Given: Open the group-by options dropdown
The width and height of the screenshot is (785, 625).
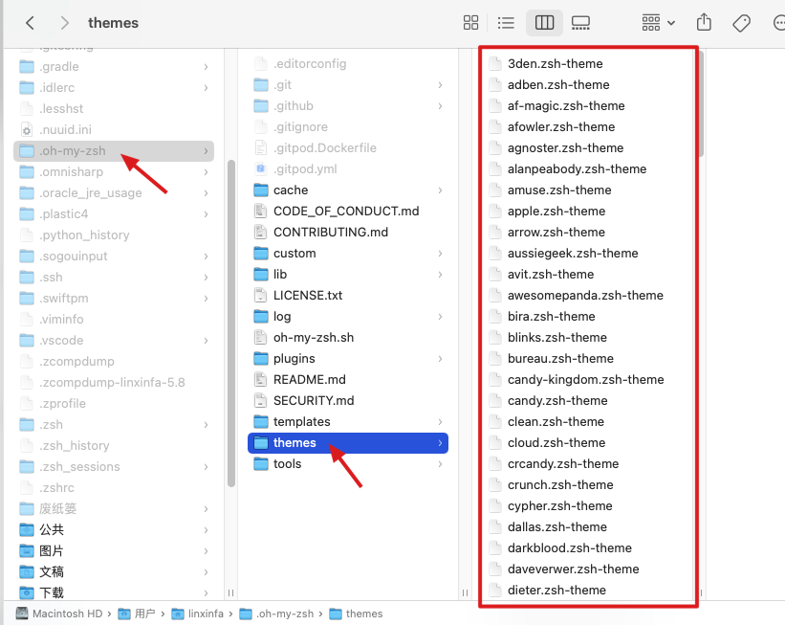Looking at the screenshot, I should [x=659, y=23].
